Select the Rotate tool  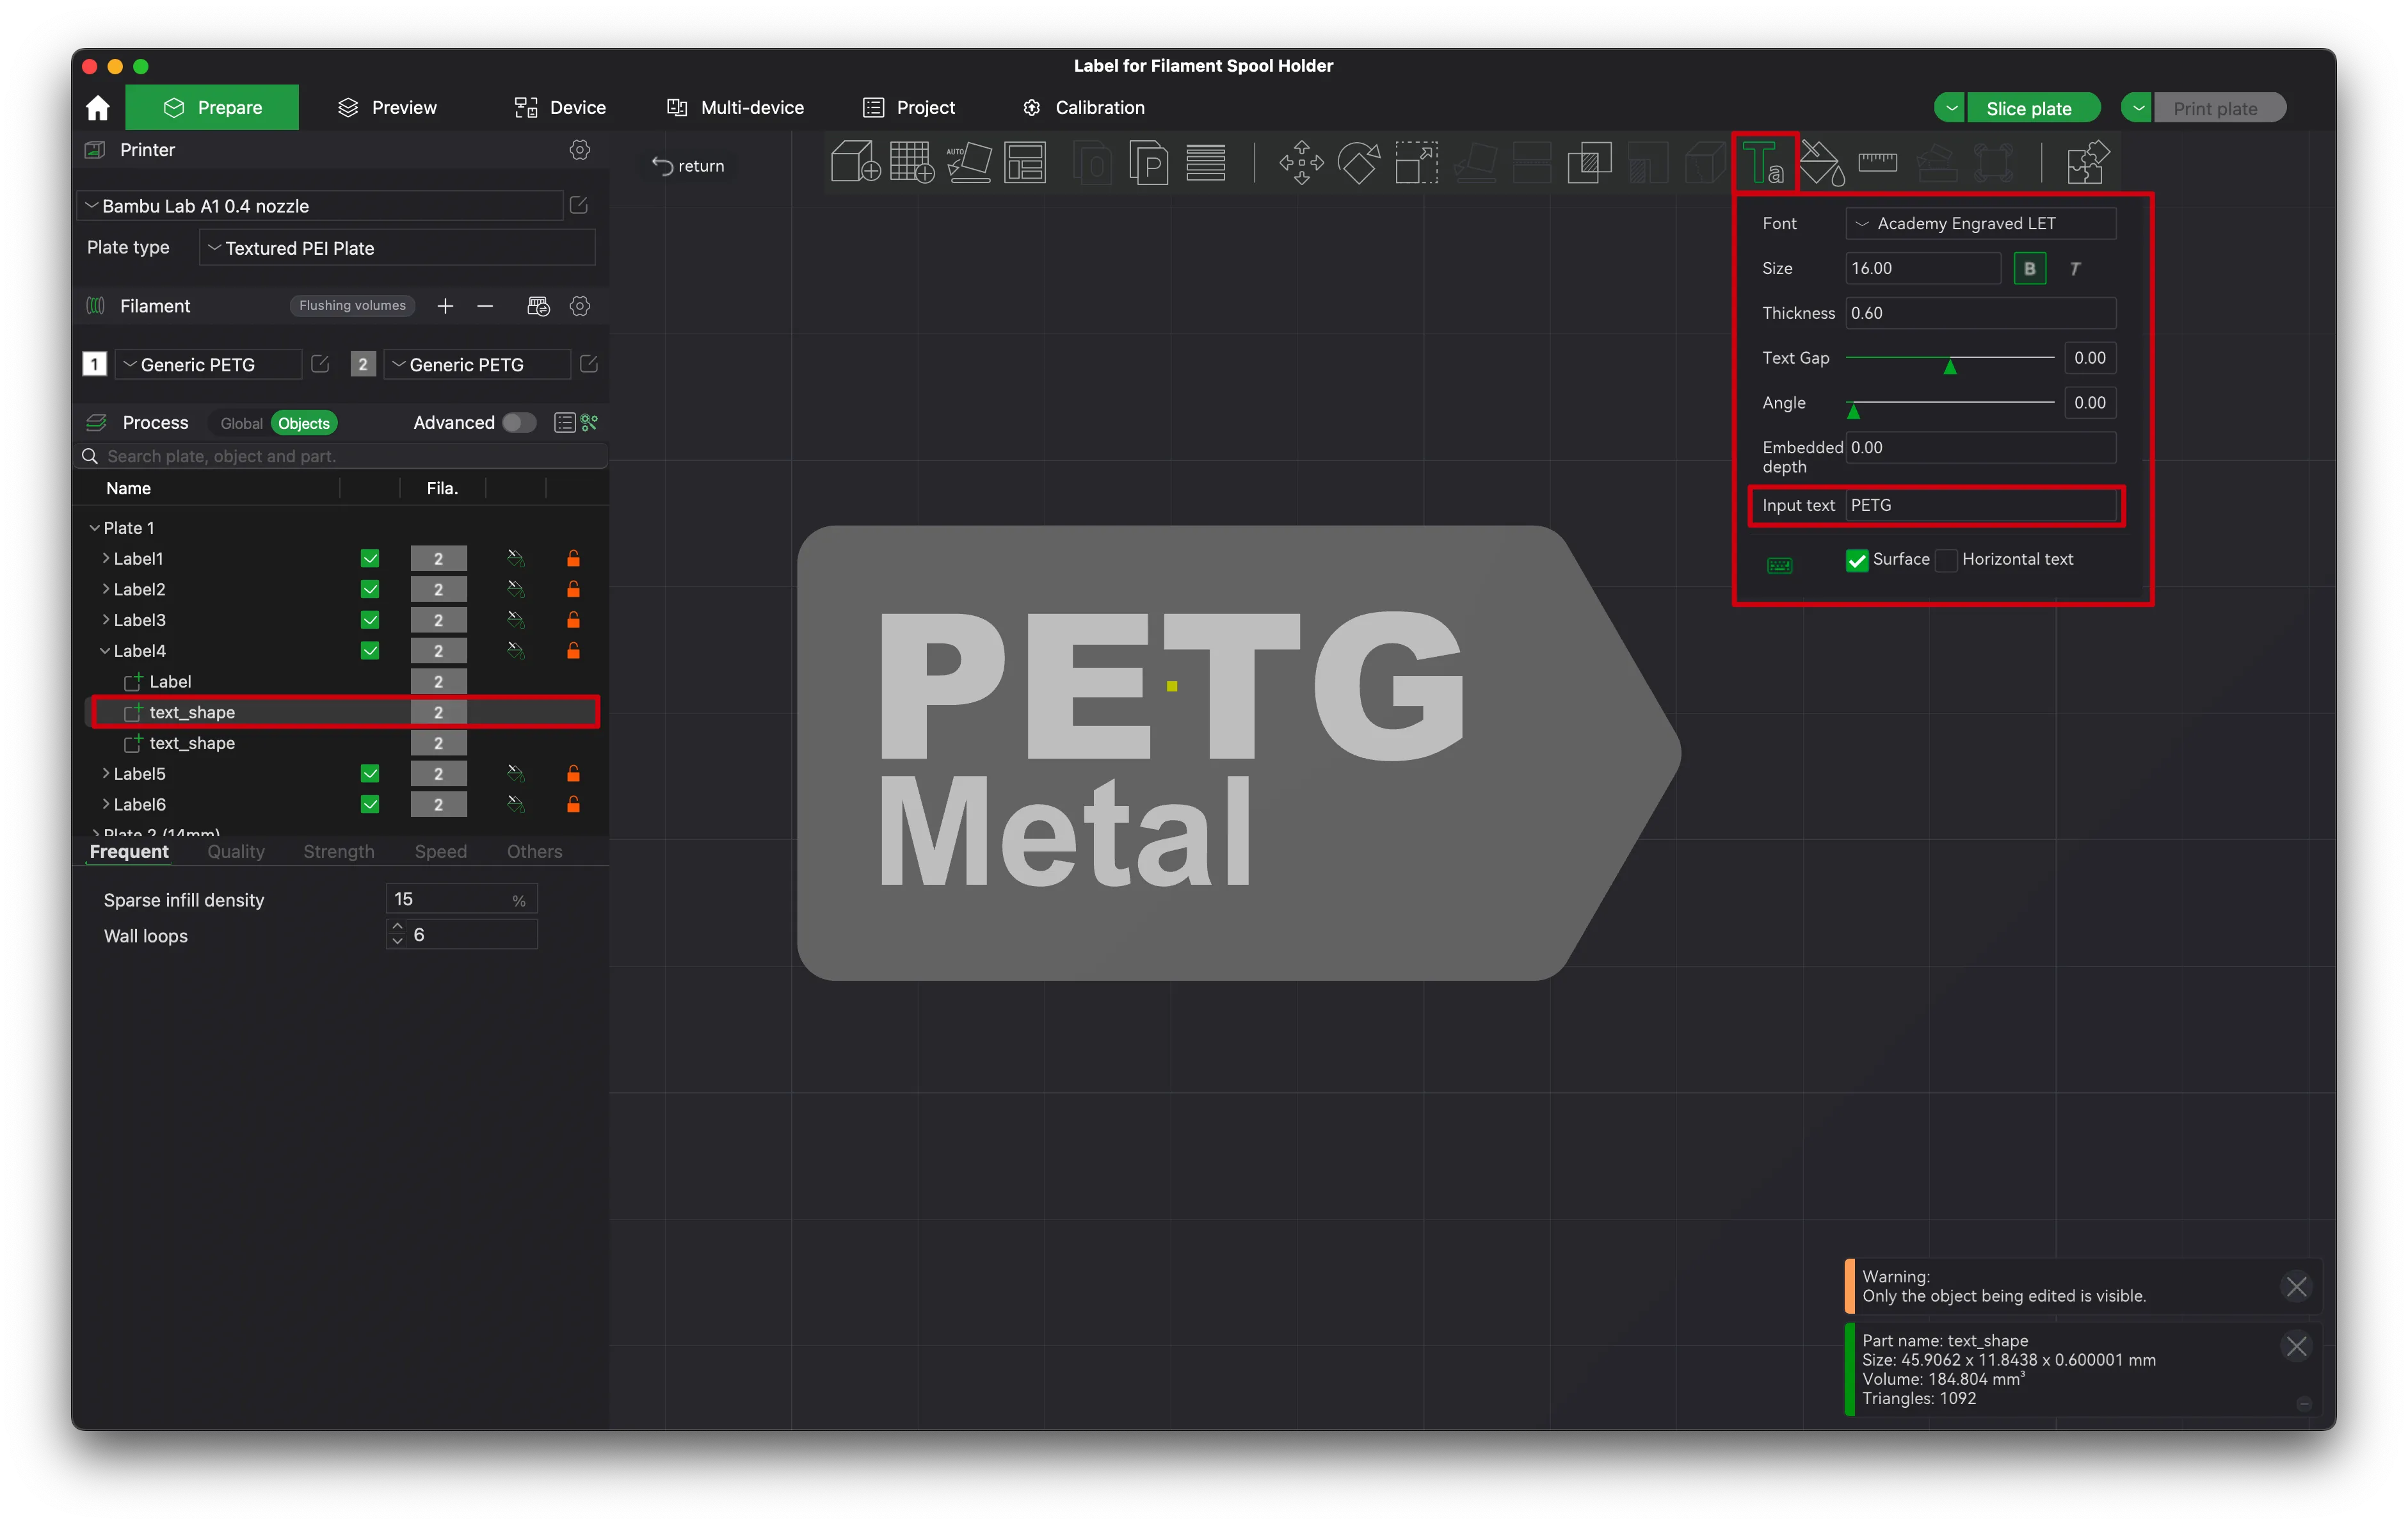pos(1359,162)
